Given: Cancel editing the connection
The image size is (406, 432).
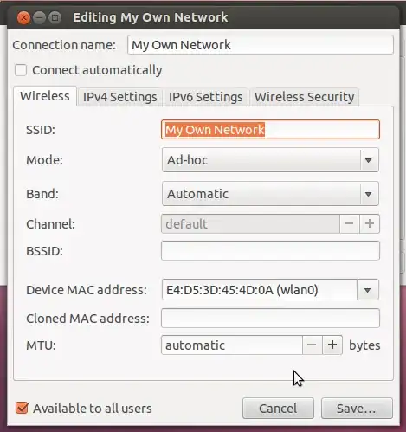Looking at the screenshot, I should 278,409.
